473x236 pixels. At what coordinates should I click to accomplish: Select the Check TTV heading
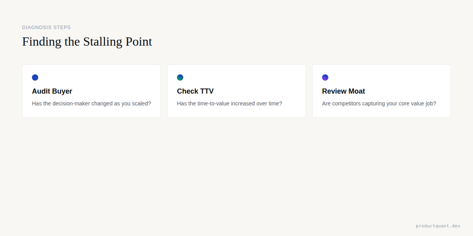click(195, 91)
